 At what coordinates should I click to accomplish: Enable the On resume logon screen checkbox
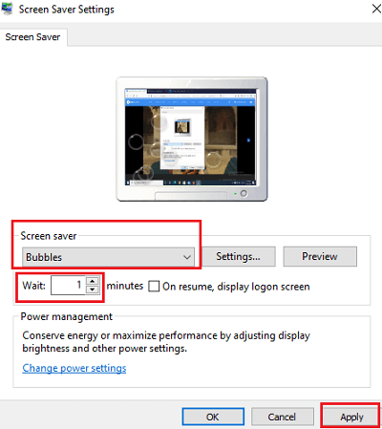(154, 286)
